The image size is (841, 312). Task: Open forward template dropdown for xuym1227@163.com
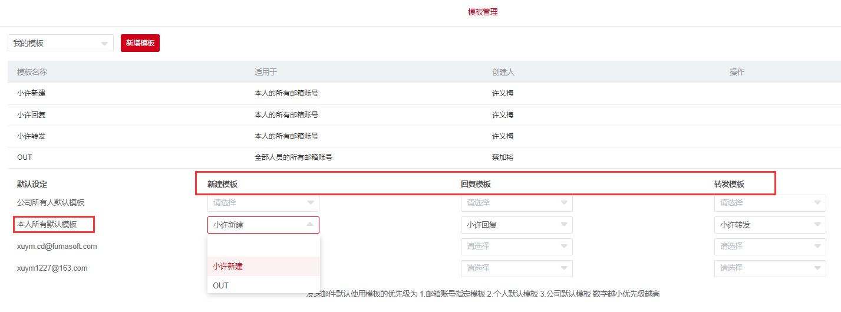pyautogui.click(x=770, y=268)
